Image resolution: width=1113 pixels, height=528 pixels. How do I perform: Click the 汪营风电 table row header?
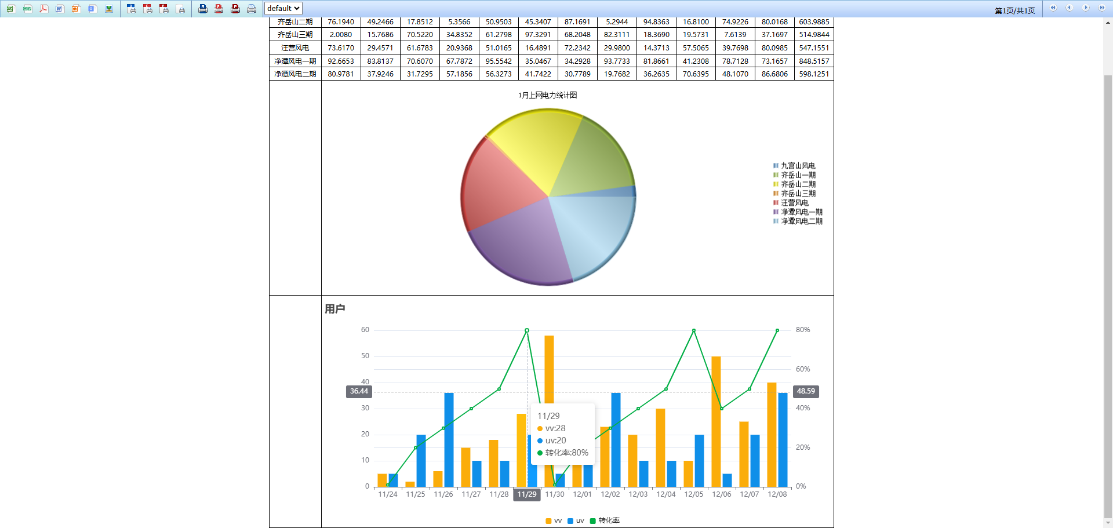point(295,48)
